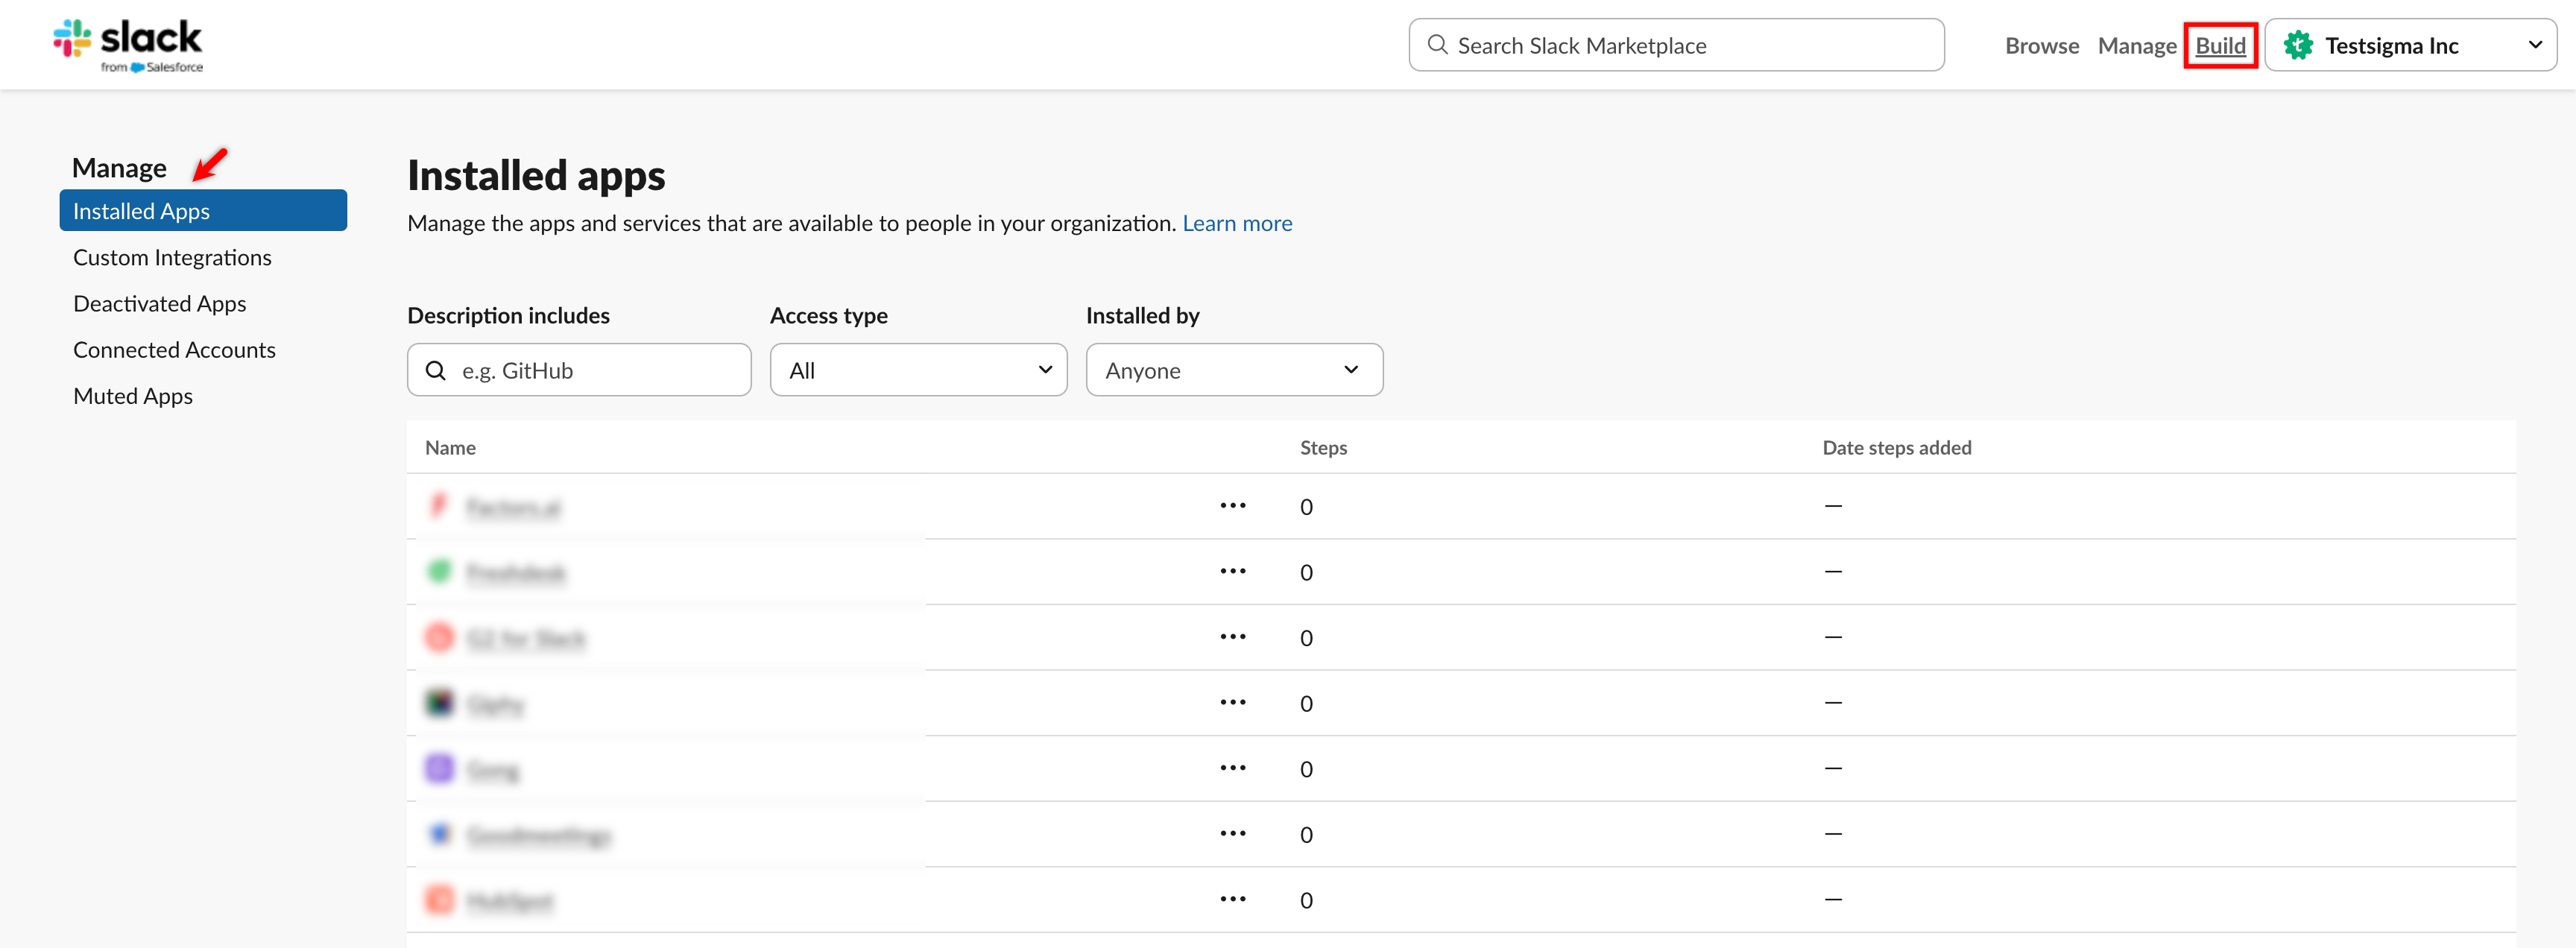Screen dimensions: 2576x948
Task: Click the red app icon in first row
Action: pyautogui.click(x=439, y=506)
